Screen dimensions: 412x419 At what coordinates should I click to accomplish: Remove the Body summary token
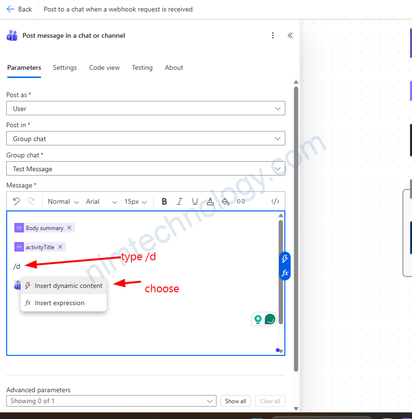pos(69,228)
